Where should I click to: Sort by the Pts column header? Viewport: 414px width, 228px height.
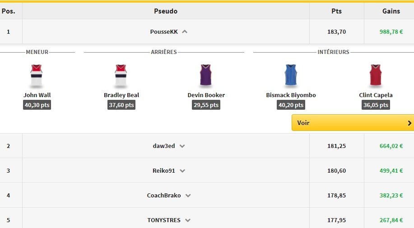point(336,11)
